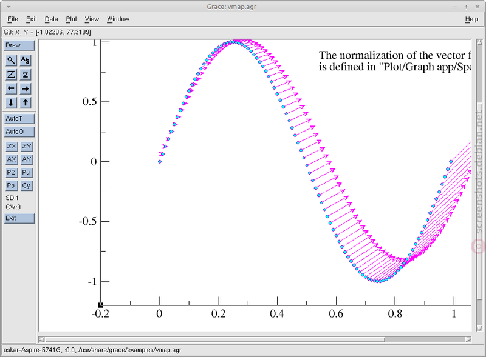Click the Po pop world stack button
This screenshot has height=357, width=486.
[x=12, y=185]
